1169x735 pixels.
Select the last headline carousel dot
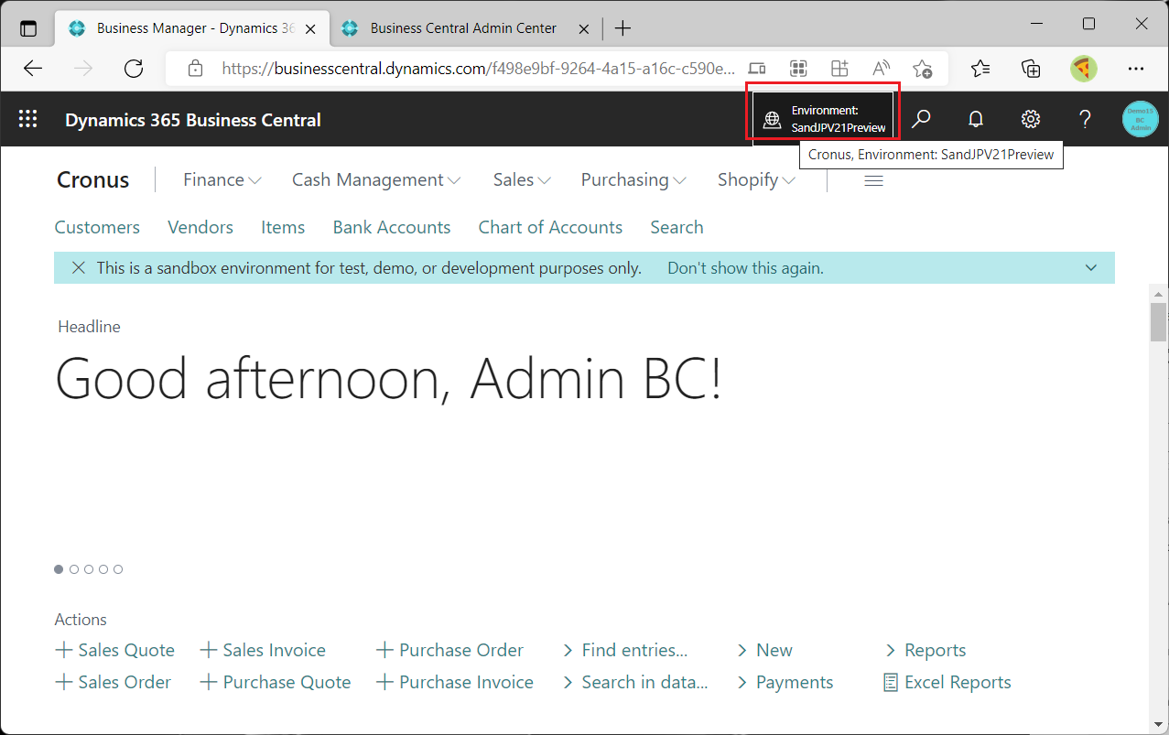tap(118, 569)
